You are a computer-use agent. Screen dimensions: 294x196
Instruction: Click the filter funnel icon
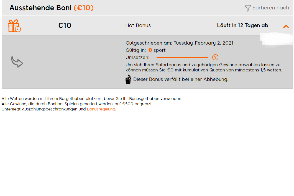(247, 8)
